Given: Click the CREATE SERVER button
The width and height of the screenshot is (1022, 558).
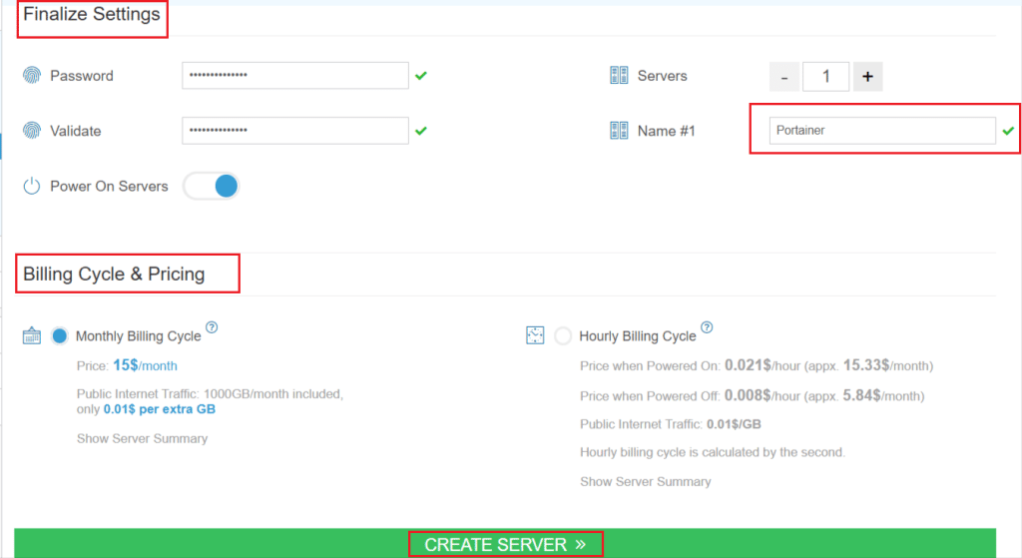Looking at the screenshot, I should [x=505, y=544].
